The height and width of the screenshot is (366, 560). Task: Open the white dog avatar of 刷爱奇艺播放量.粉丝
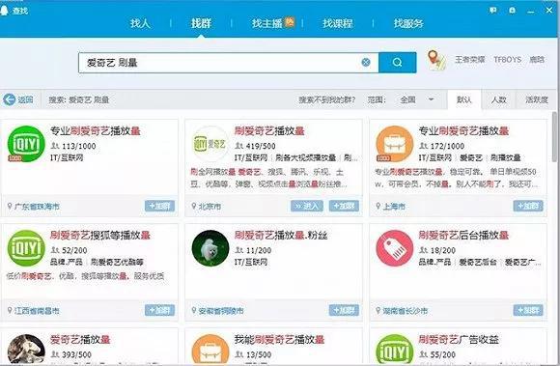coord(210,248)
